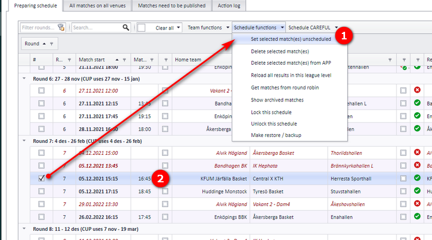Click green check status for Huddinge Monstock match

tap(417, 191)
